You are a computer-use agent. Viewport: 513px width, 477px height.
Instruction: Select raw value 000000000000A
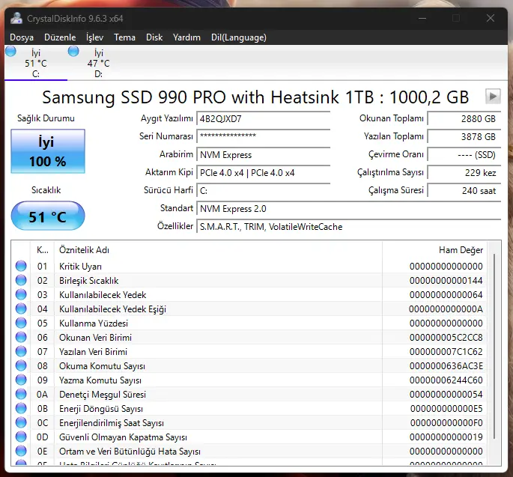pyautogui.click(x=446, y=309)
